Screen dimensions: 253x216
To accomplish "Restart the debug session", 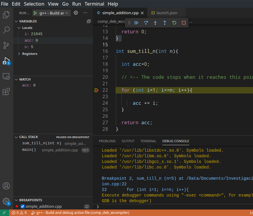I will pyautogui.click(x=174, y=23).
